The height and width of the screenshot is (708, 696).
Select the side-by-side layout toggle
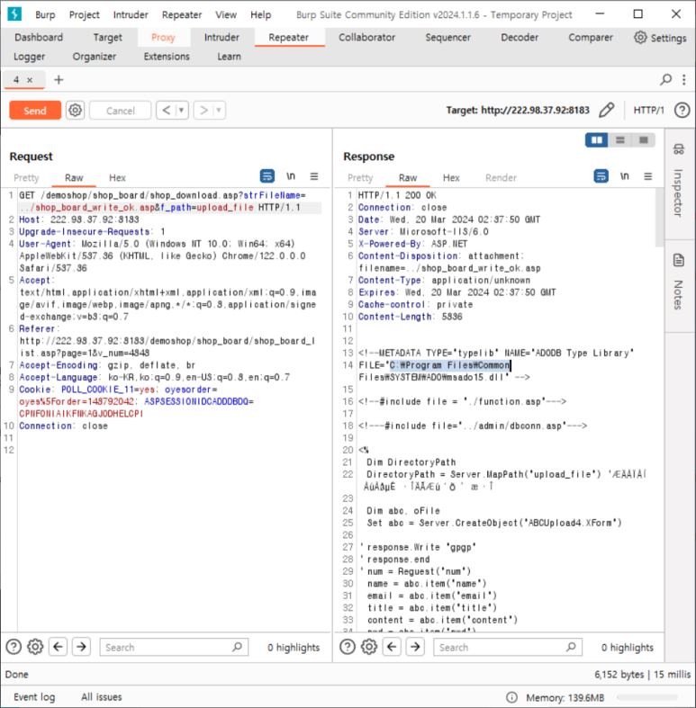click(x=597, y=140)
